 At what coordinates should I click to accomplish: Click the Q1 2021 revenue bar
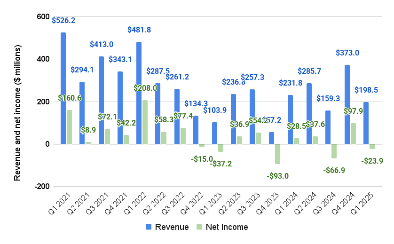[x=63, y=88]
